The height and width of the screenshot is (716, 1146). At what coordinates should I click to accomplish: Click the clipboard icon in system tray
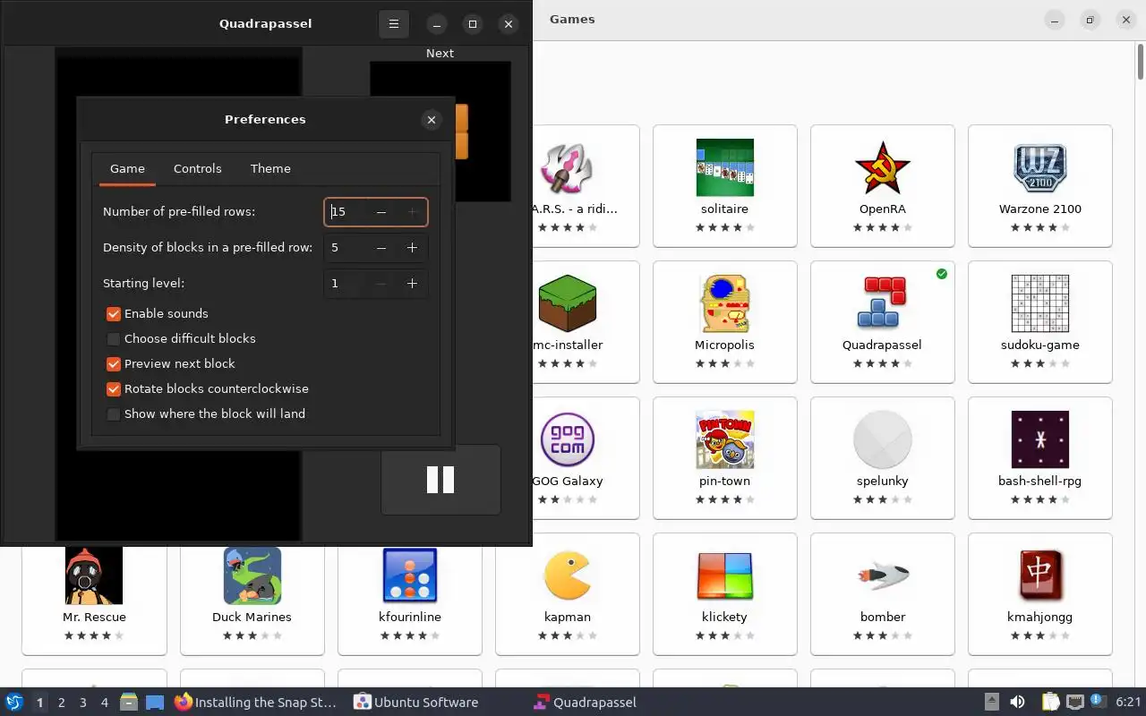(x=1050, y=703)
